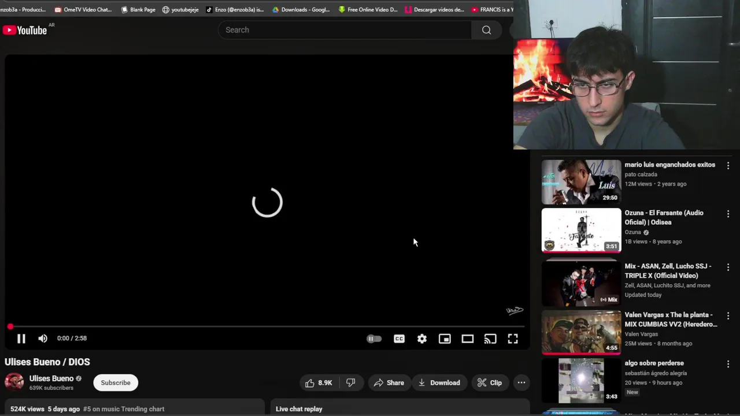Open the Share button
This screenshot has height=416, width=740.
point(389,382)
